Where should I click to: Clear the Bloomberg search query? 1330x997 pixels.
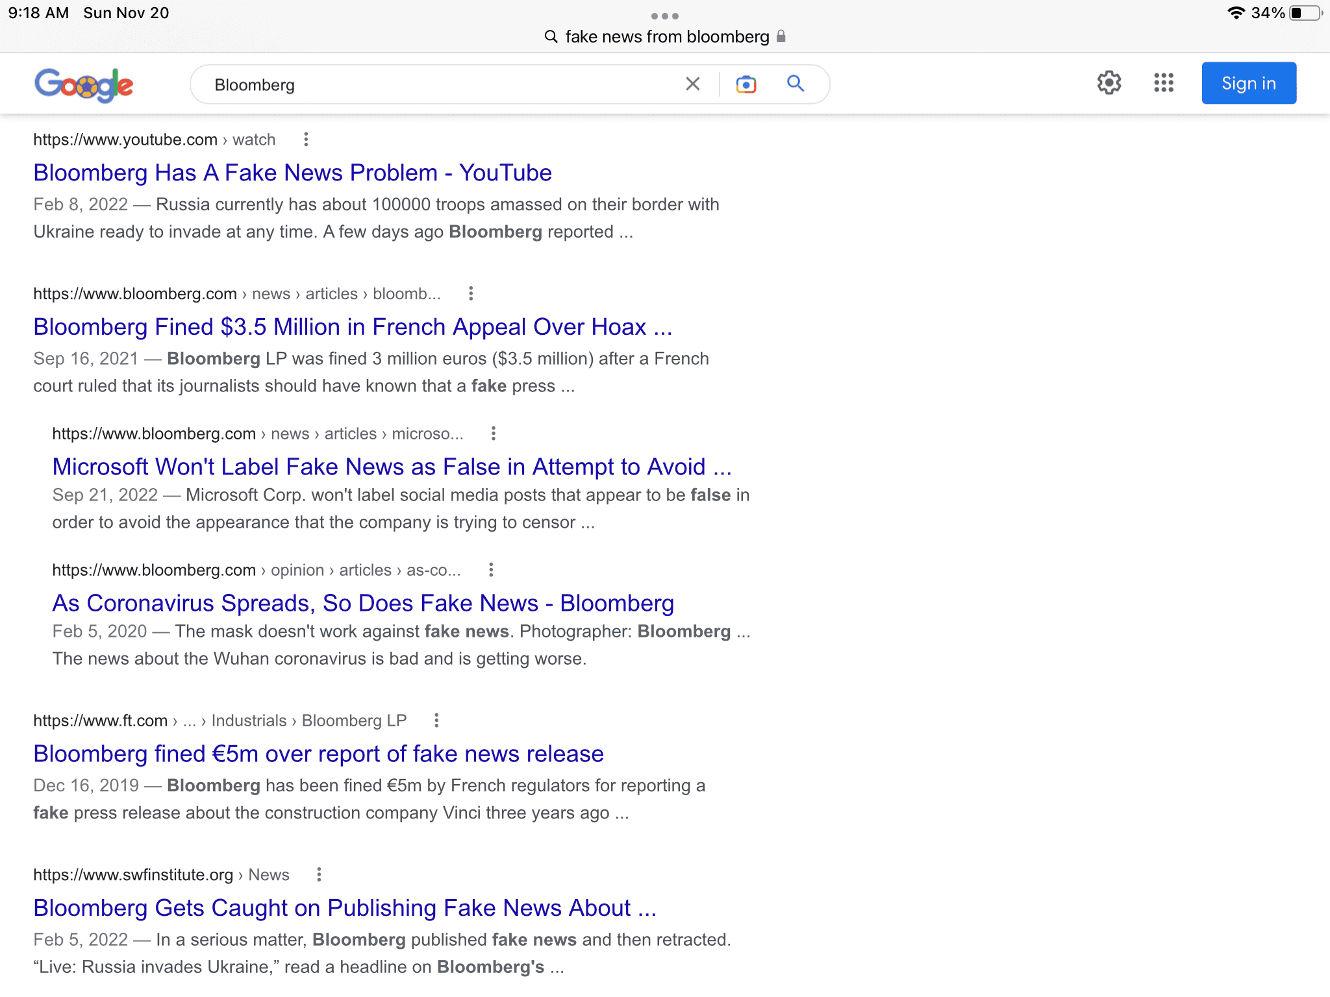[x=693, y=84]
